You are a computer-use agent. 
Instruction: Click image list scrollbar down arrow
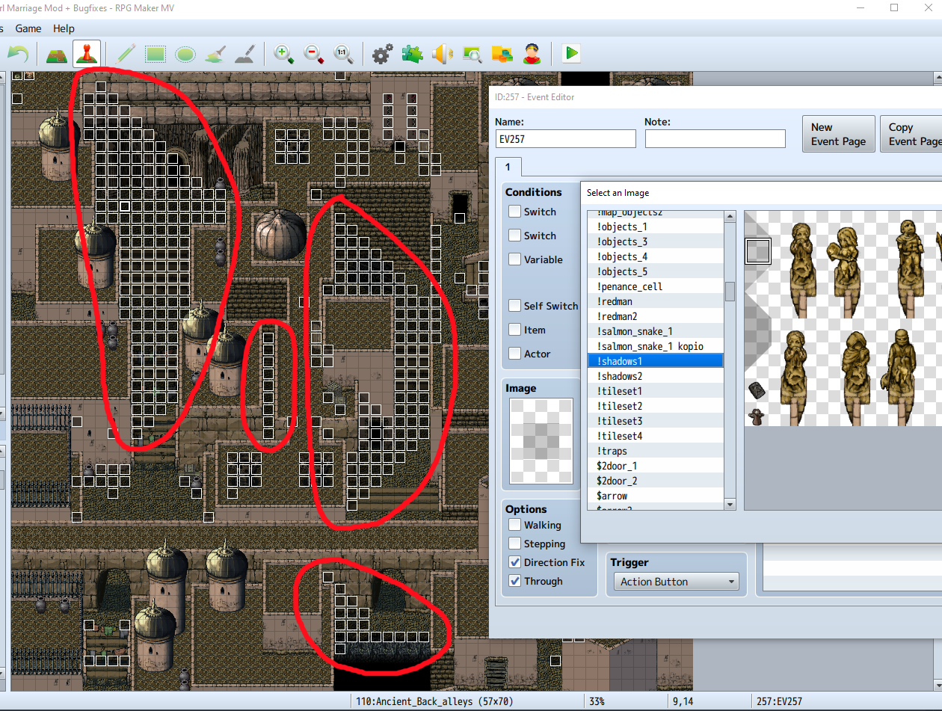tap(730, 505)
